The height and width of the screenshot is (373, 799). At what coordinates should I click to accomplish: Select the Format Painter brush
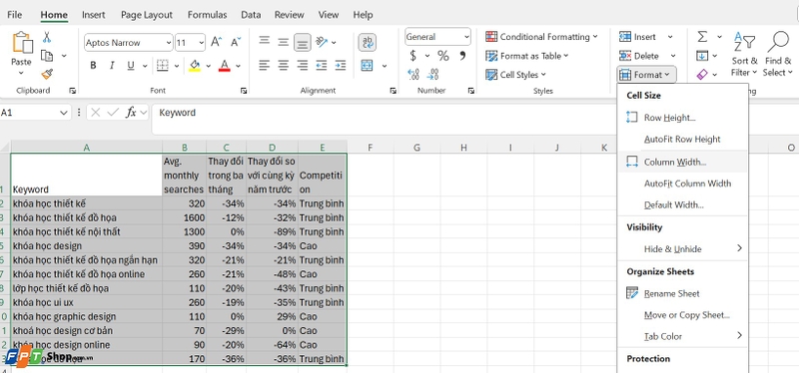point(47,74)
